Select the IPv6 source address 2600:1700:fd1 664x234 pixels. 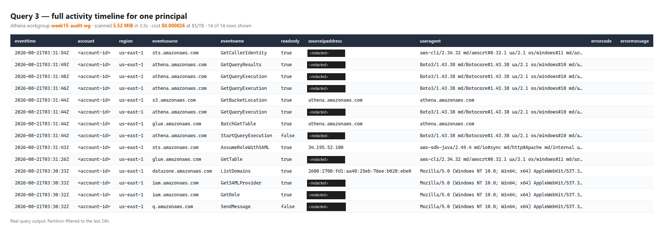360,171
